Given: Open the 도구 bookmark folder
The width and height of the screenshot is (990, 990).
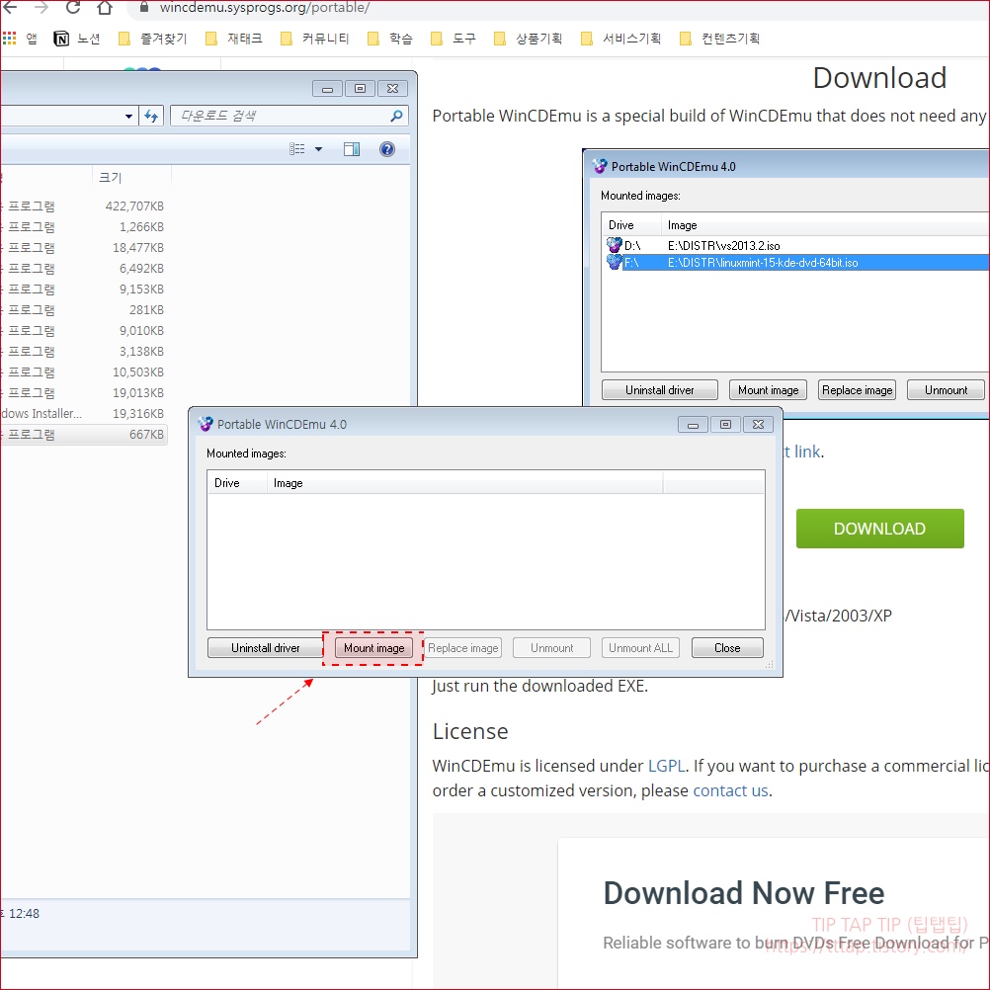Looking at the screenshot, I should click(x=453, y=39).
